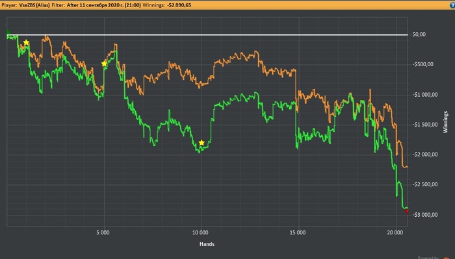The image size is (455, 259).
Task: Click the '-$500,00' axis label
Action: point(422,64)
